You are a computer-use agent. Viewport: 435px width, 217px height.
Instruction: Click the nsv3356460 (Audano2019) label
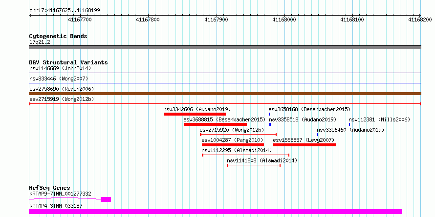click(350, 130)
